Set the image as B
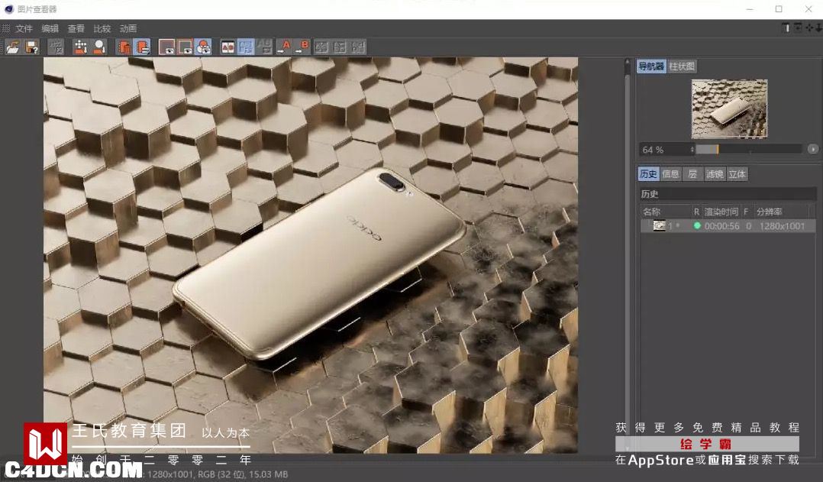This screenshot has width=823, height=482. [x=302, y=47]
